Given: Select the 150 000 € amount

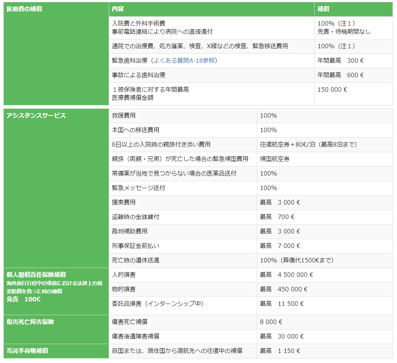Looking at the screenshot, I should pyautogui.click(x=332, y=89).
